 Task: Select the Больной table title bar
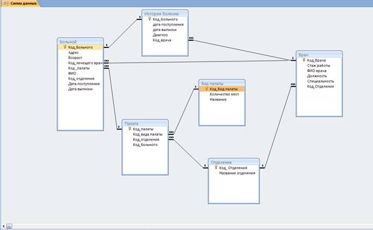pos(80,41)
